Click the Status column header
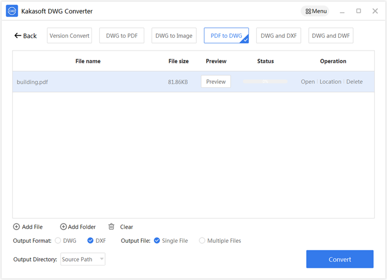Viewport: 387px width, 280px height. click(x=266, y=61)
